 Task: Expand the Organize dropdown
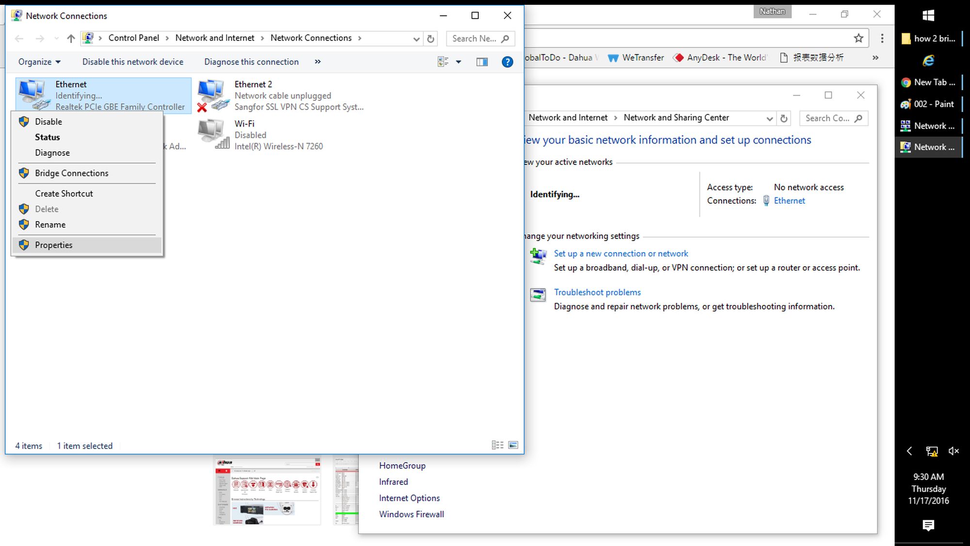[39, 62]
